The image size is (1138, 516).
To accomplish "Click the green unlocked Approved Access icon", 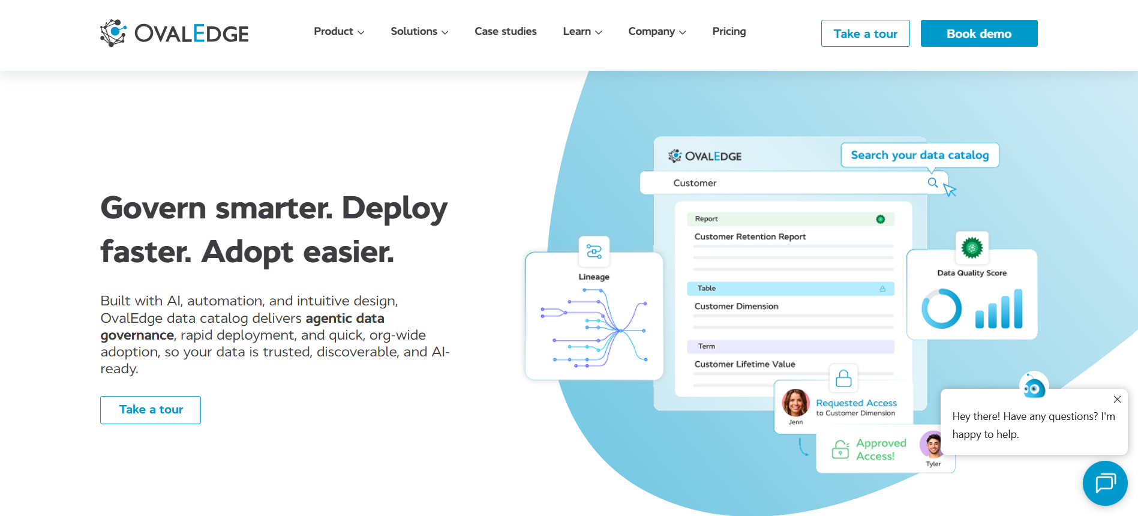I will [840, 449].
